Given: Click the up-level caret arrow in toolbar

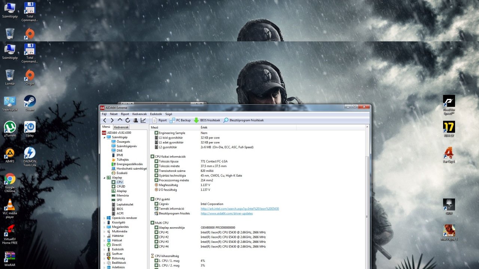Looking at the screenshot, I should click(120, 120).
